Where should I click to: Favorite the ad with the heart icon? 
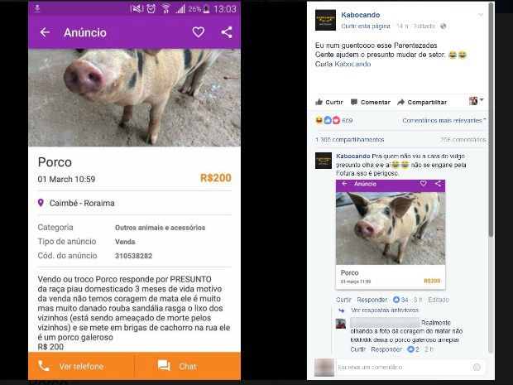coord(199,32)
